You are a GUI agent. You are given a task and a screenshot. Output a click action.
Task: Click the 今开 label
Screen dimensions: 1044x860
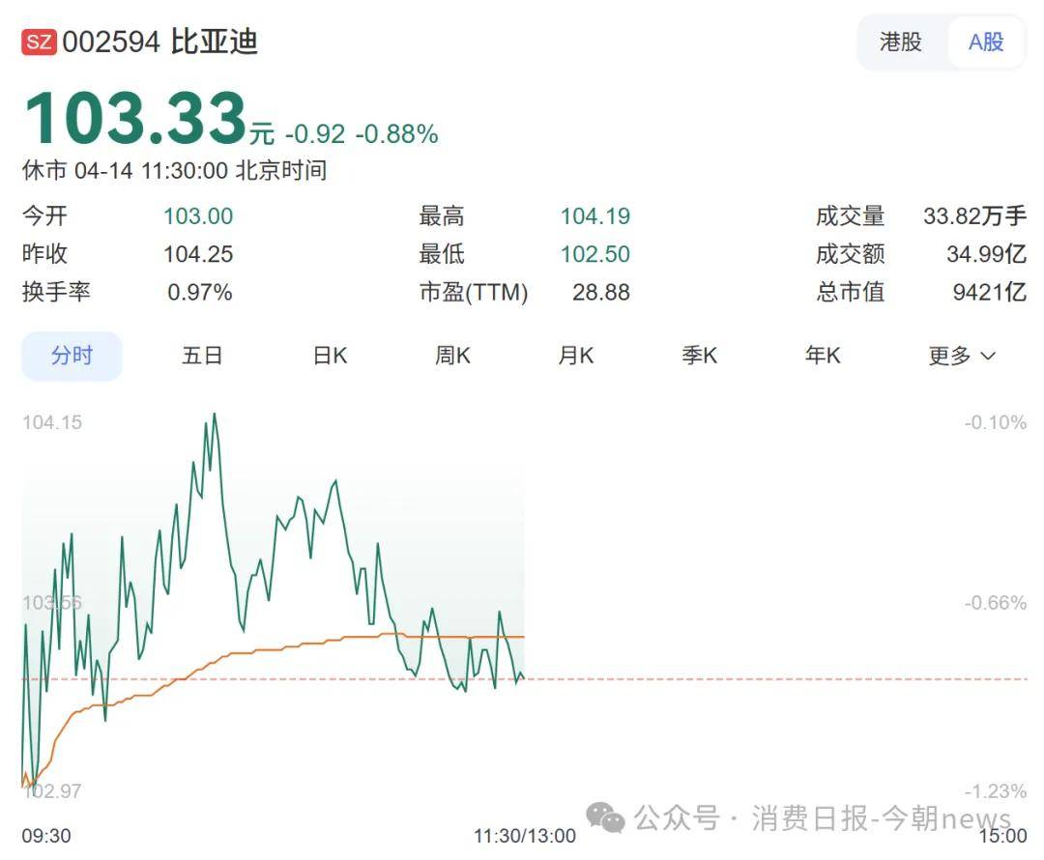click(44, 216)
